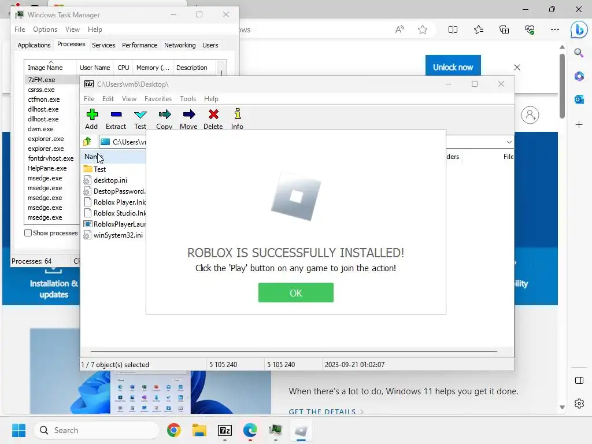This screenshot has height=444, width=592.
Task: Switch to Networking tab in Task Manager
Action: coord(180,45)
